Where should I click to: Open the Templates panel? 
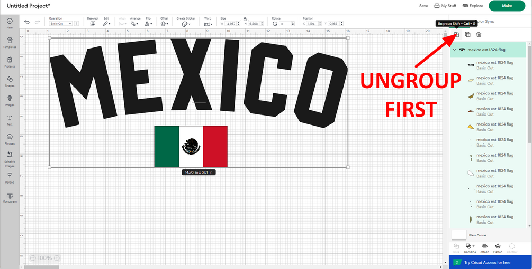tap(10, 42)
